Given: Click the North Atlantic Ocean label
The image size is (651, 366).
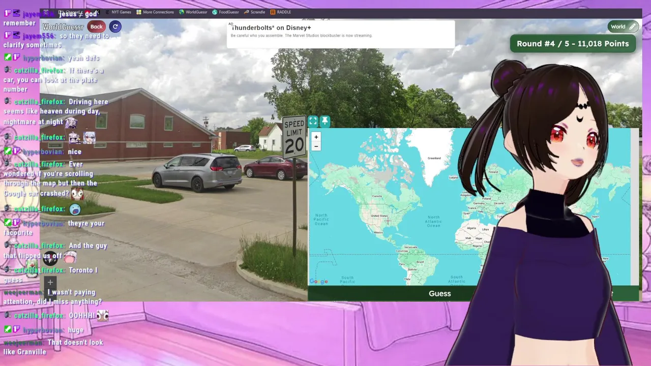Looking at the screenshot, I should click(x=433, y=221).
